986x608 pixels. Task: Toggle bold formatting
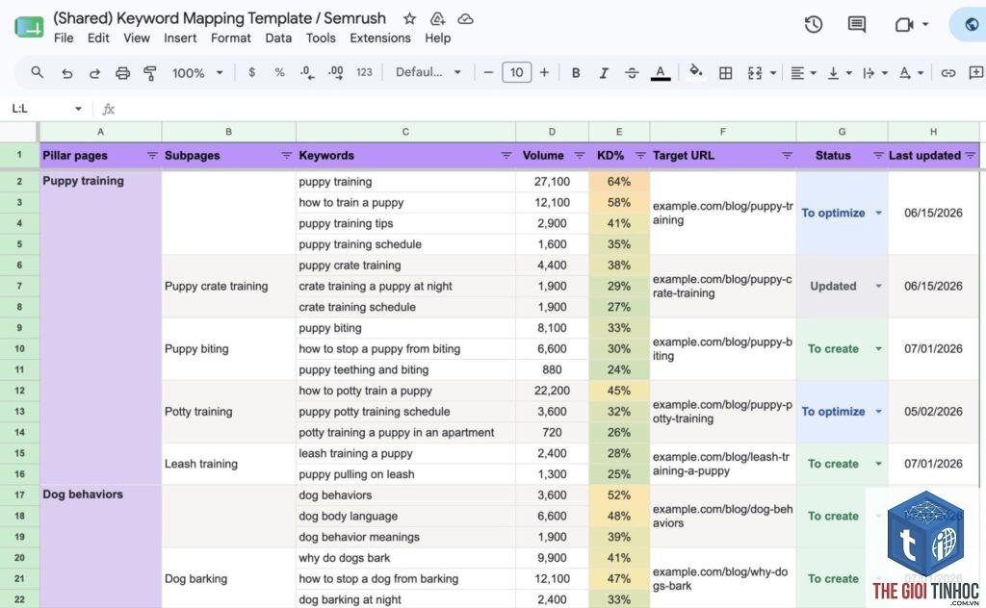click(x=576, y=73)
